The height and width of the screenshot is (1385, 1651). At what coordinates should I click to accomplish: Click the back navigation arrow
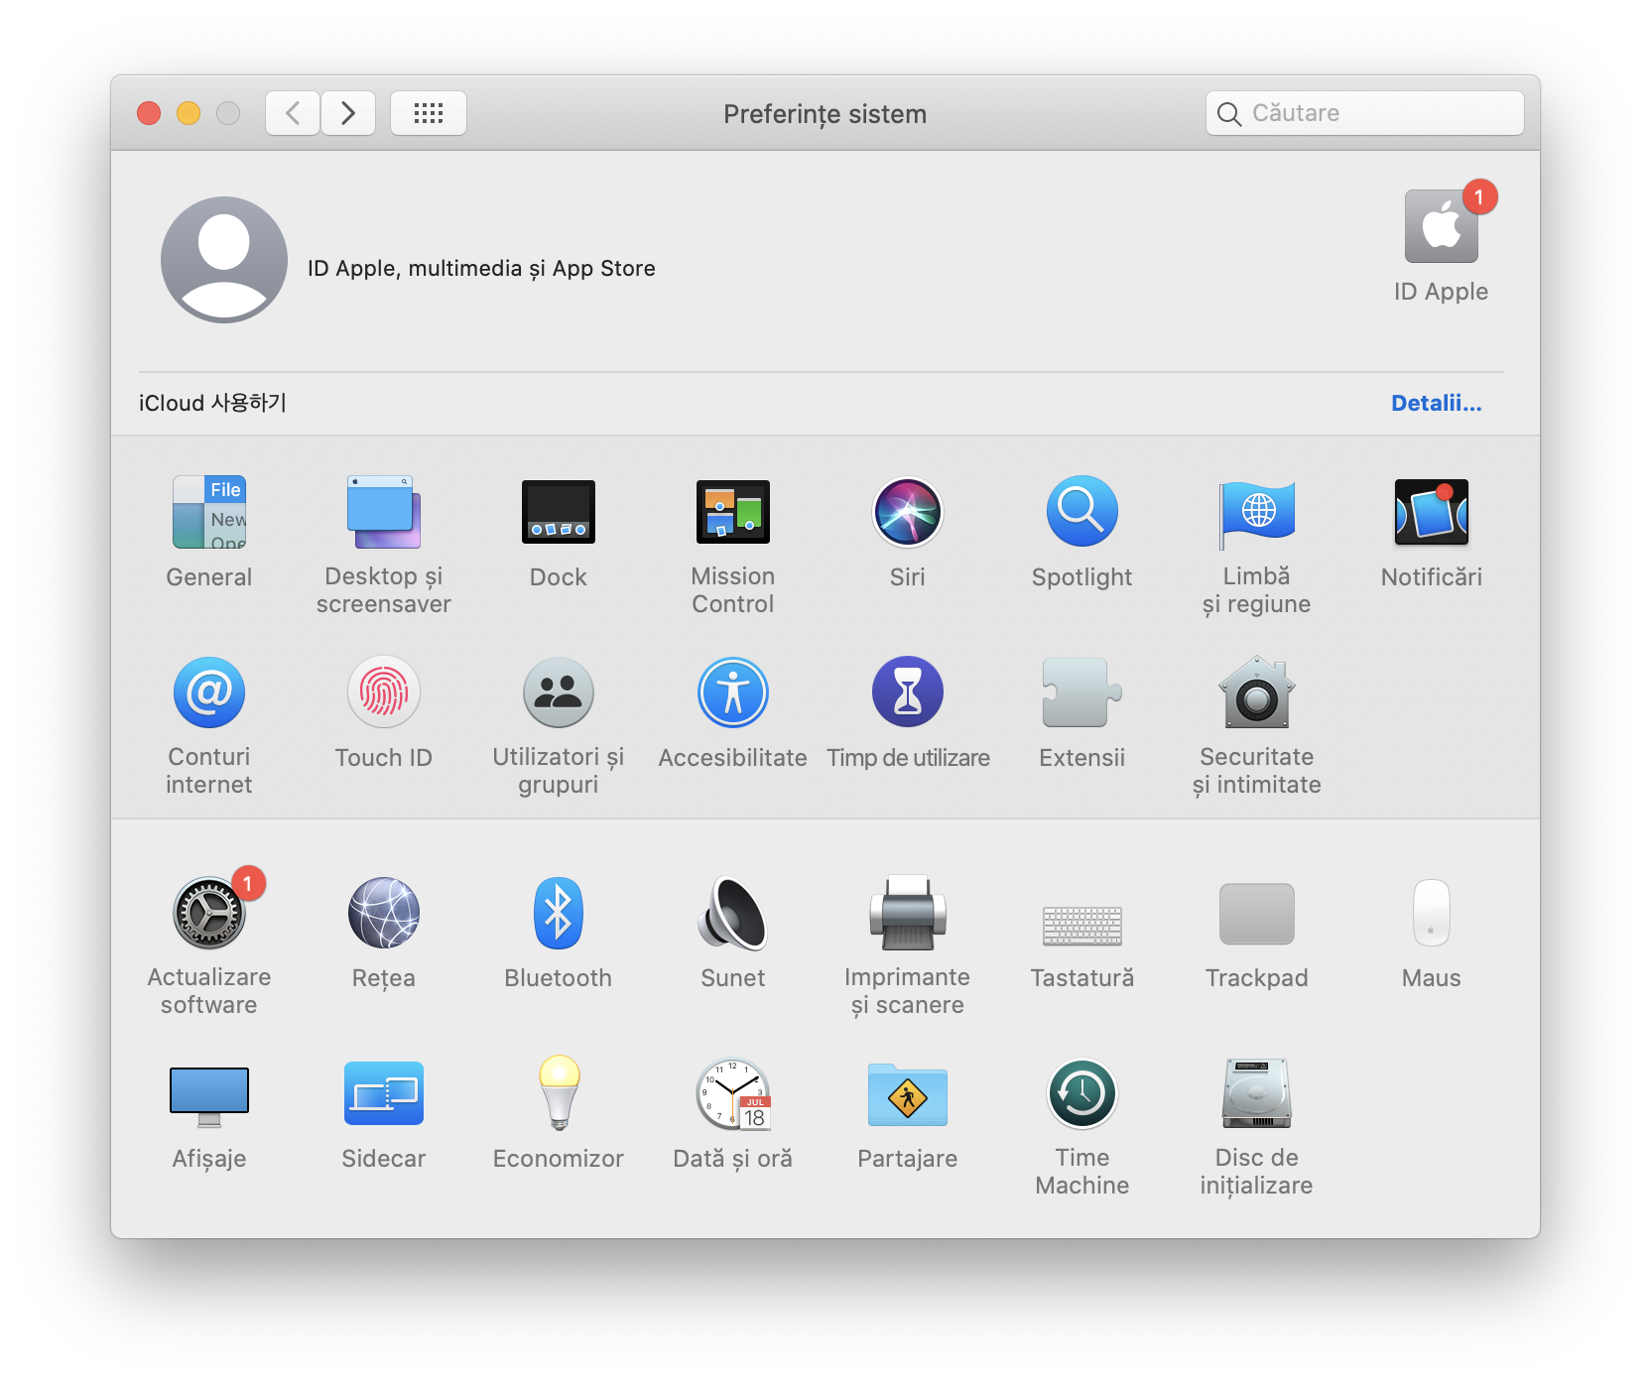pos(293,113)
